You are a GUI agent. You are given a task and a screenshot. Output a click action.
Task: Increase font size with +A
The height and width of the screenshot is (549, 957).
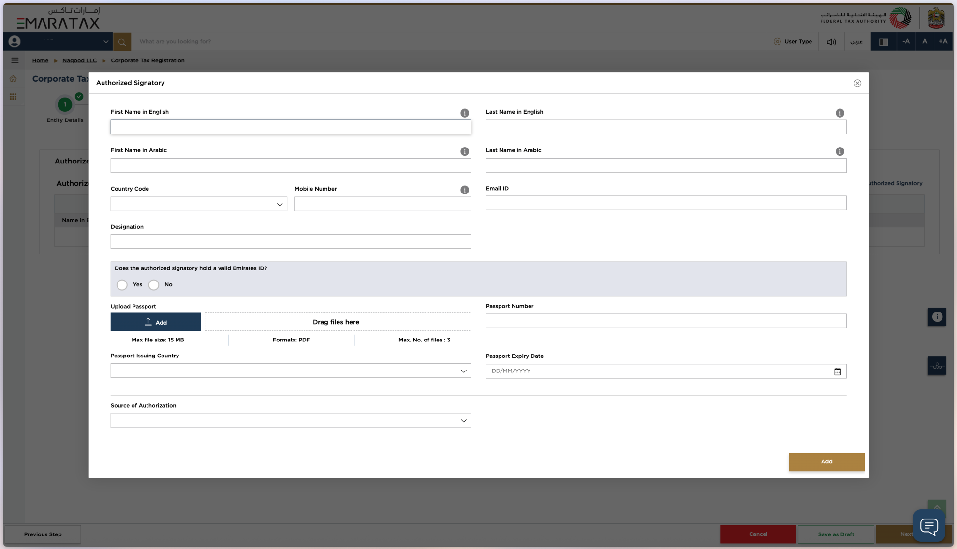(942, 42)
